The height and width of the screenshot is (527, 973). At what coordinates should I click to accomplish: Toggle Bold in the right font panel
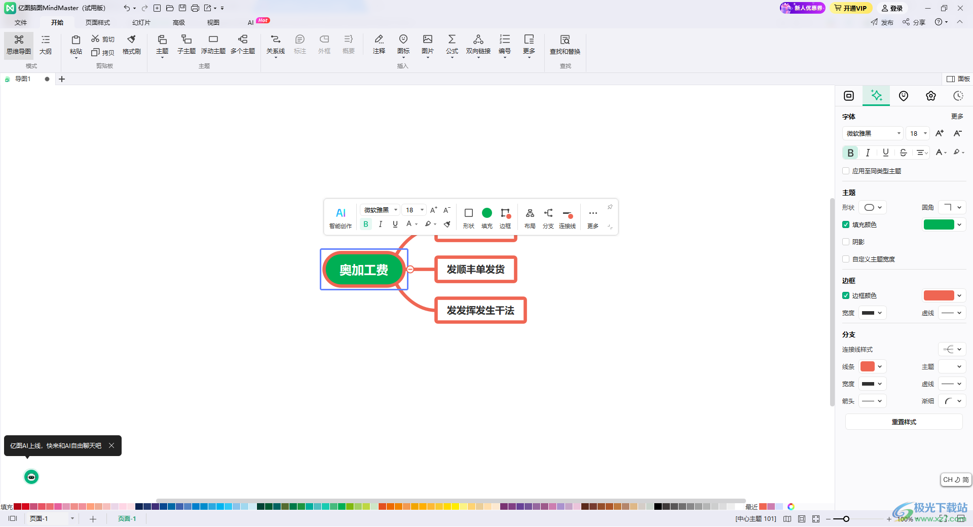pos(850,153)
